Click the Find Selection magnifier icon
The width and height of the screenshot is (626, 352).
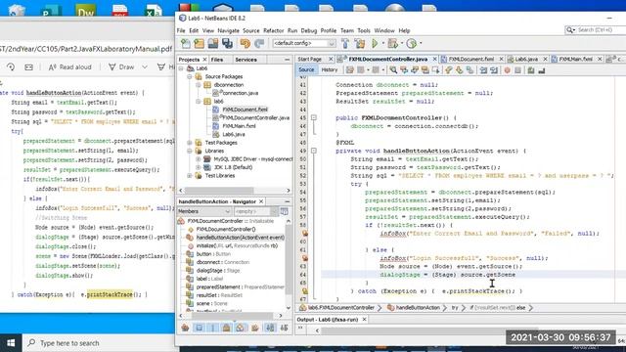(393, 70)
